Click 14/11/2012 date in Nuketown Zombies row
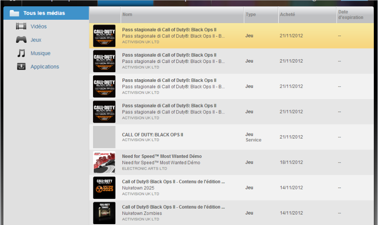 tap(291, 213)
